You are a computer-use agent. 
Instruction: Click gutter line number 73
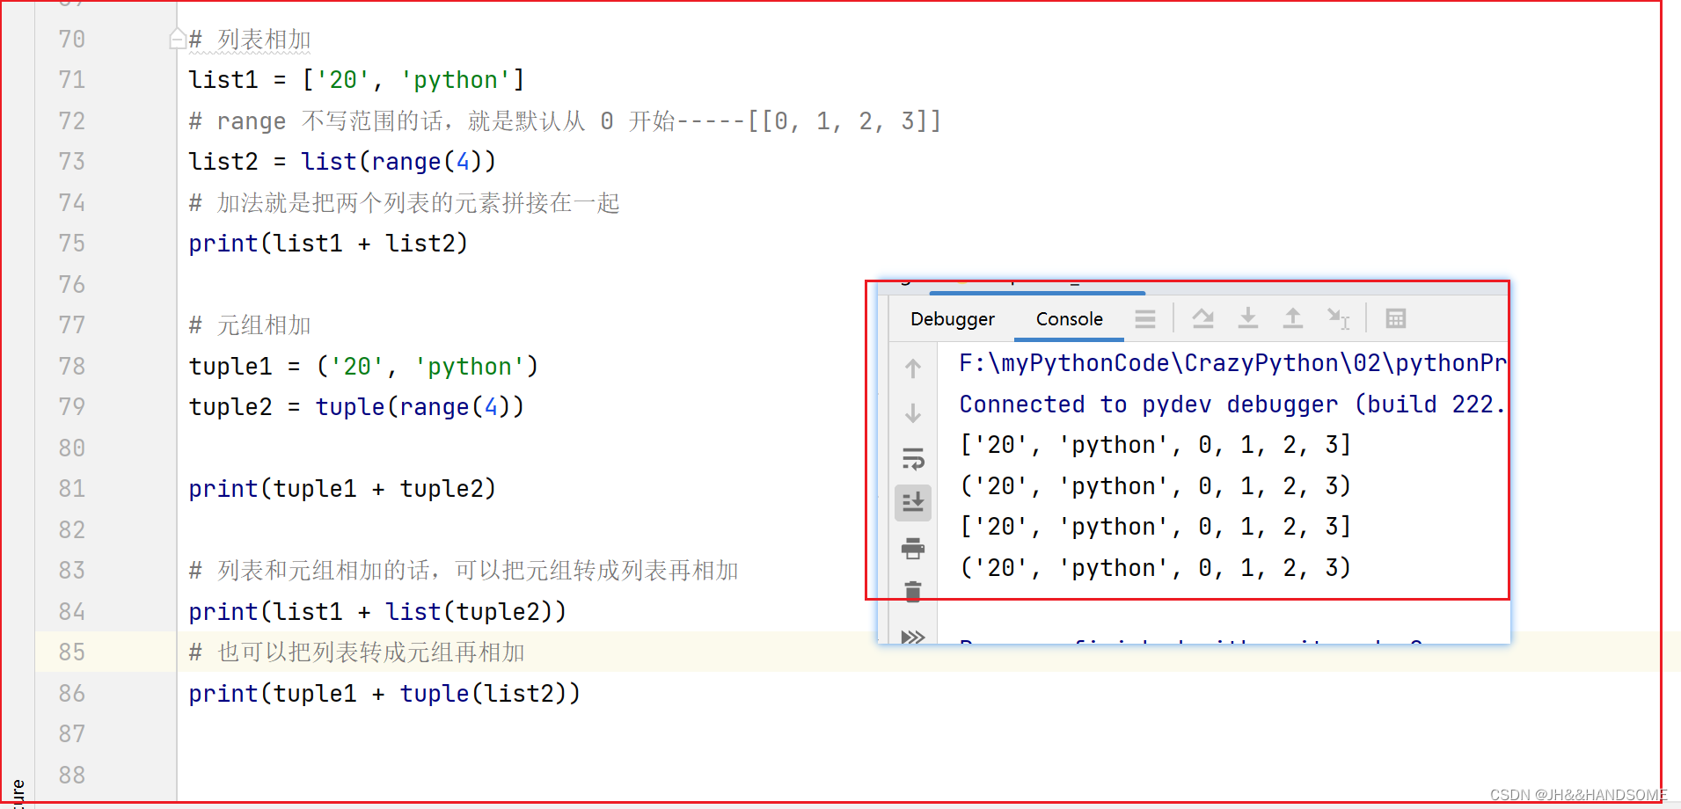pyautogui.click(x=72, y=162)
